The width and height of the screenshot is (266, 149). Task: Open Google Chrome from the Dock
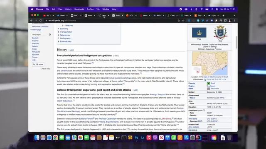tap(55, 138)
